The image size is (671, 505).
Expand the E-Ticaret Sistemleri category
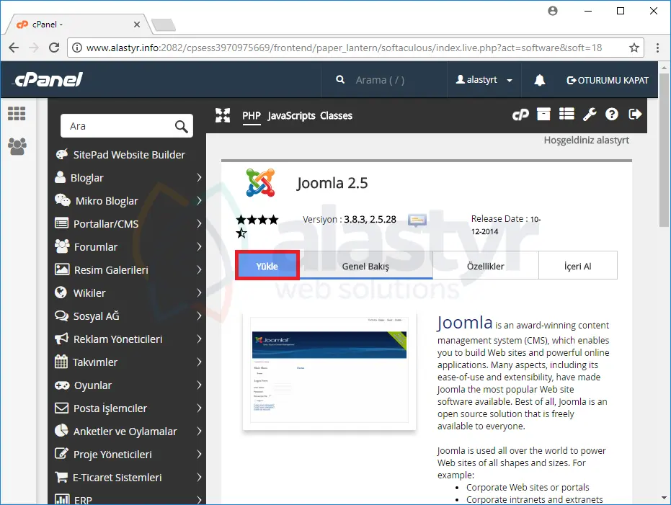127,478
